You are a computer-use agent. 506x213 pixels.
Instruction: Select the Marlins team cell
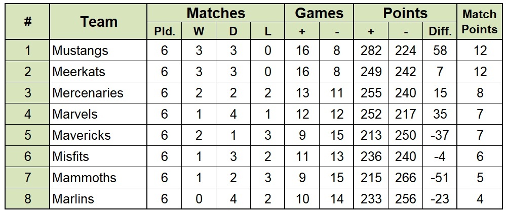pos(98,198)
